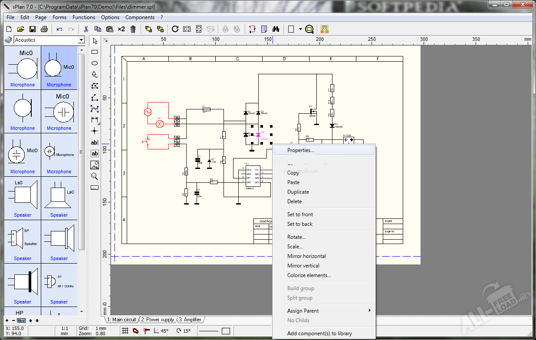Viewport: 536px width, 340px height.
Task: Select the rectangle drawing tool
Action: [x=95, y=52]
